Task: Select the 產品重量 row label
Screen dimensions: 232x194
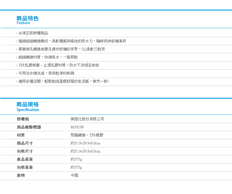Action: pos(25,159)
